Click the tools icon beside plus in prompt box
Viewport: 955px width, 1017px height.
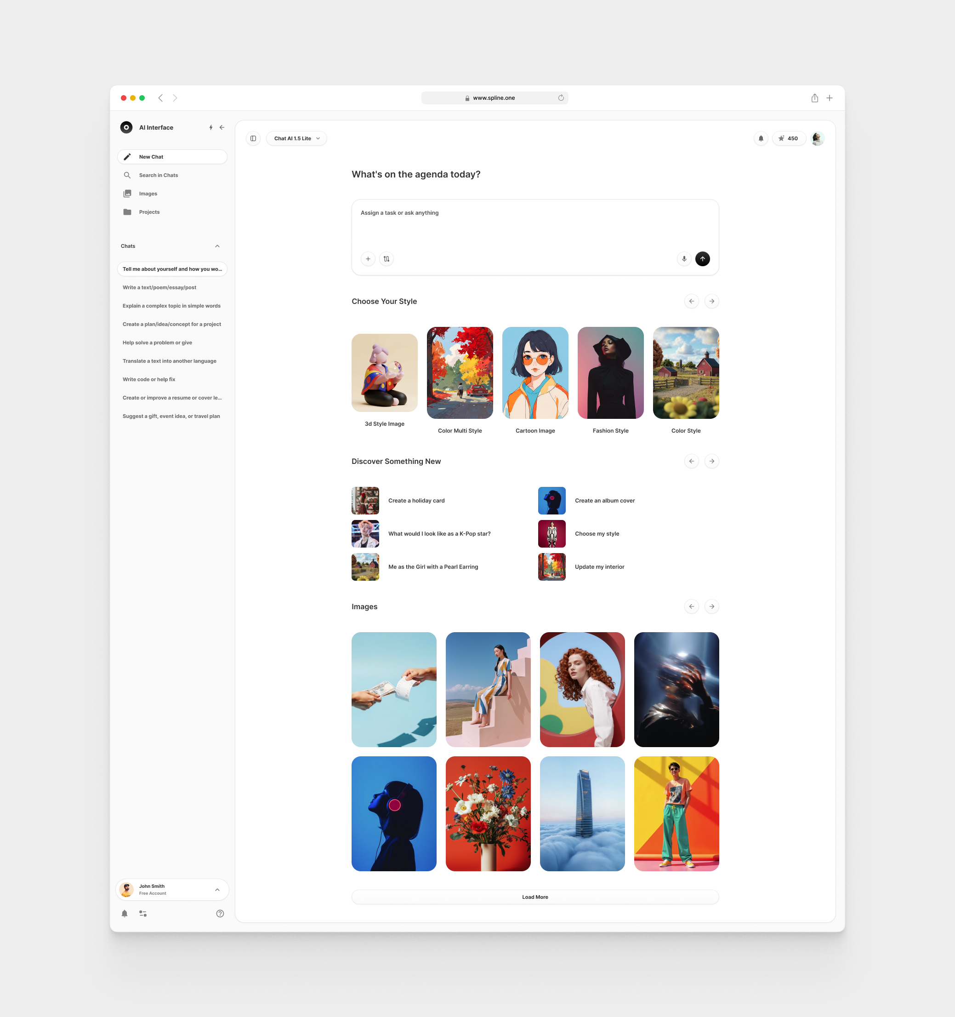point(387,259)
